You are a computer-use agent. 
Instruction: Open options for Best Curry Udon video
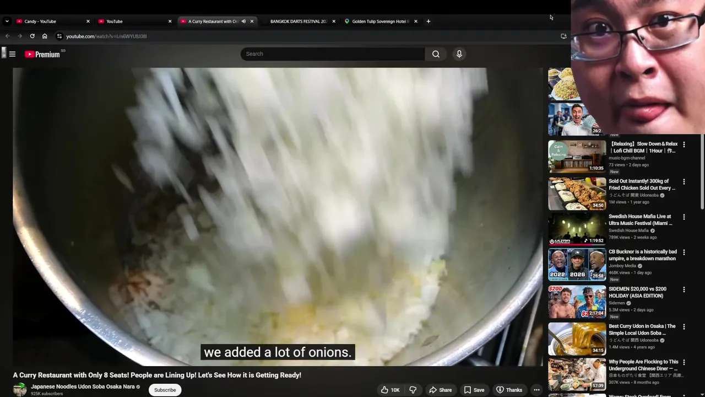(684, 327)
